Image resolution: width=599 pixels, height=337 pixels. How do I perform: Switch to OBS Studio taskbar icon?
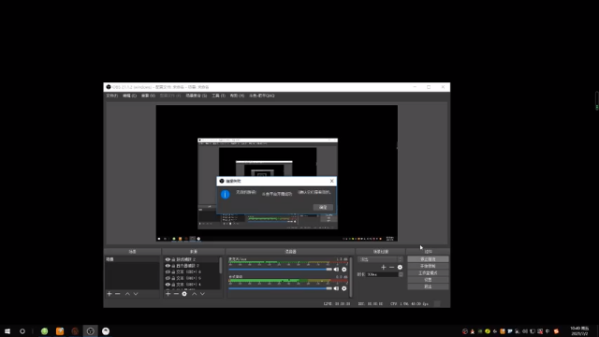pyautogui.click(x=90, y=331)
